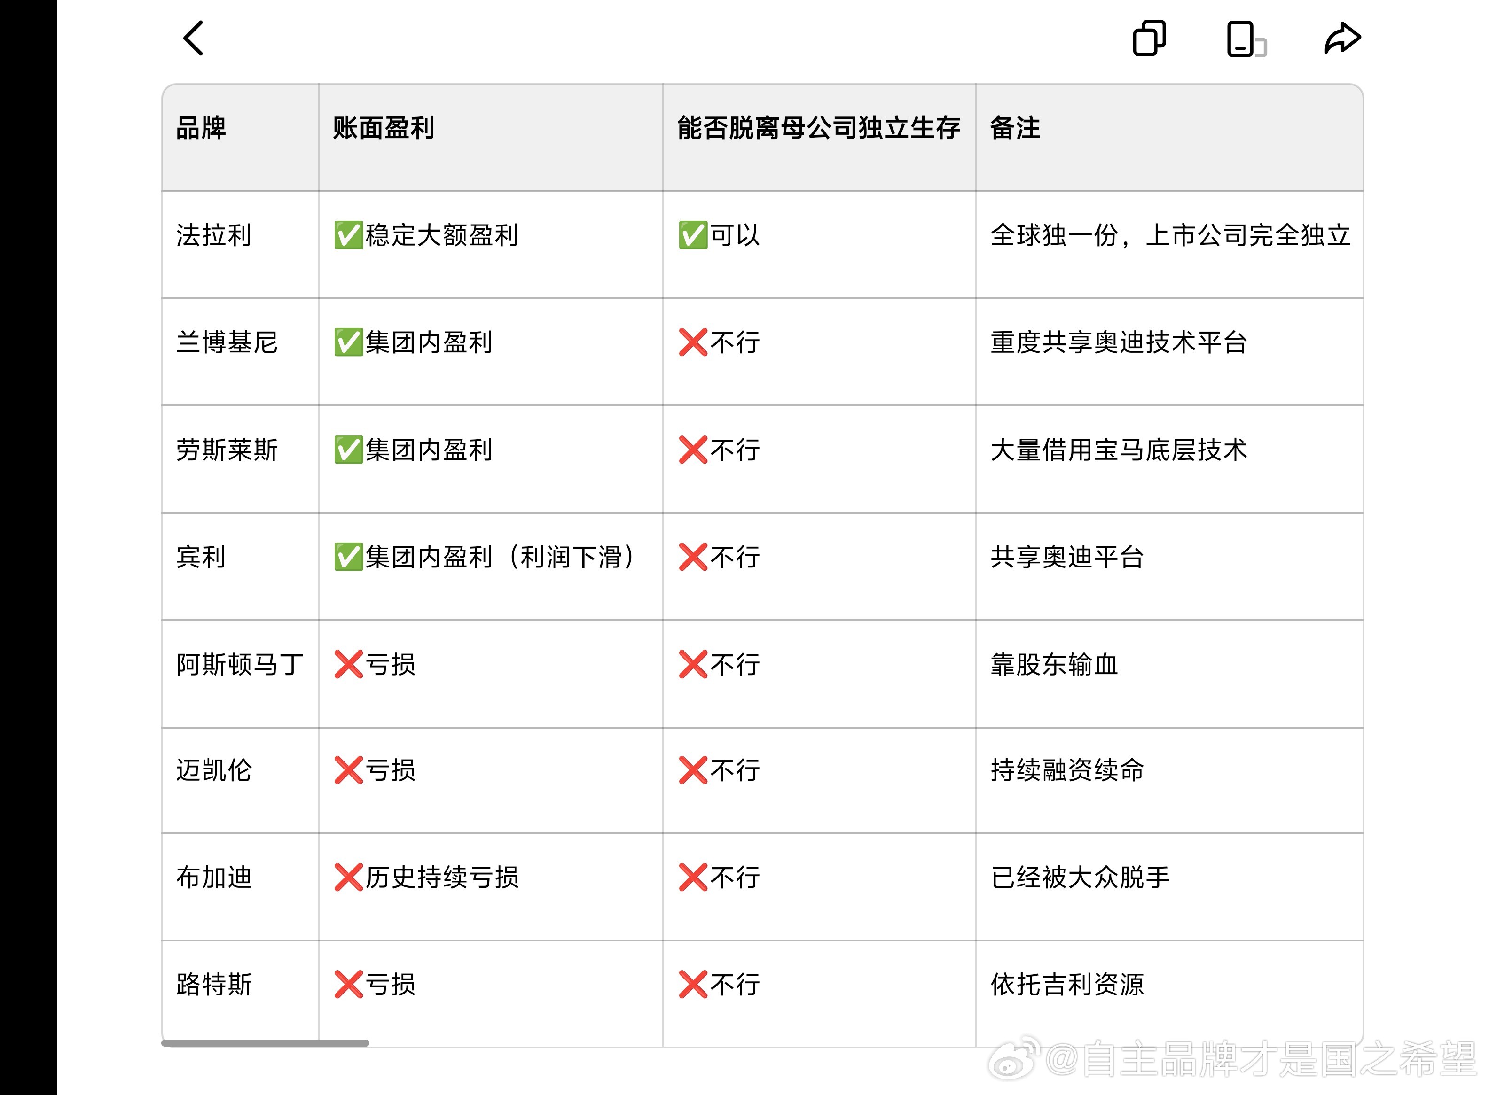Click the note 靠股东输血
Viewport: 1489px width, 1095px height.
[x=1054, y=664]
